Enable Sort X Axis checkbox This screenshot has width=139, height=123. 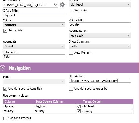[x=71, y=10]
